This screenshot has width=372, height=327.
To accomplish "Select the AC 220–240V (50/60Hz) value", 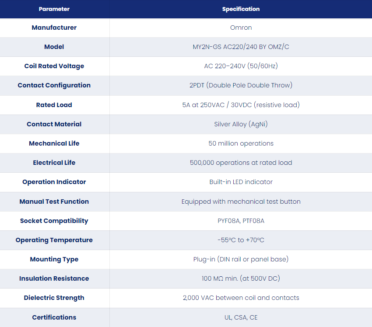I will point(241,66).
